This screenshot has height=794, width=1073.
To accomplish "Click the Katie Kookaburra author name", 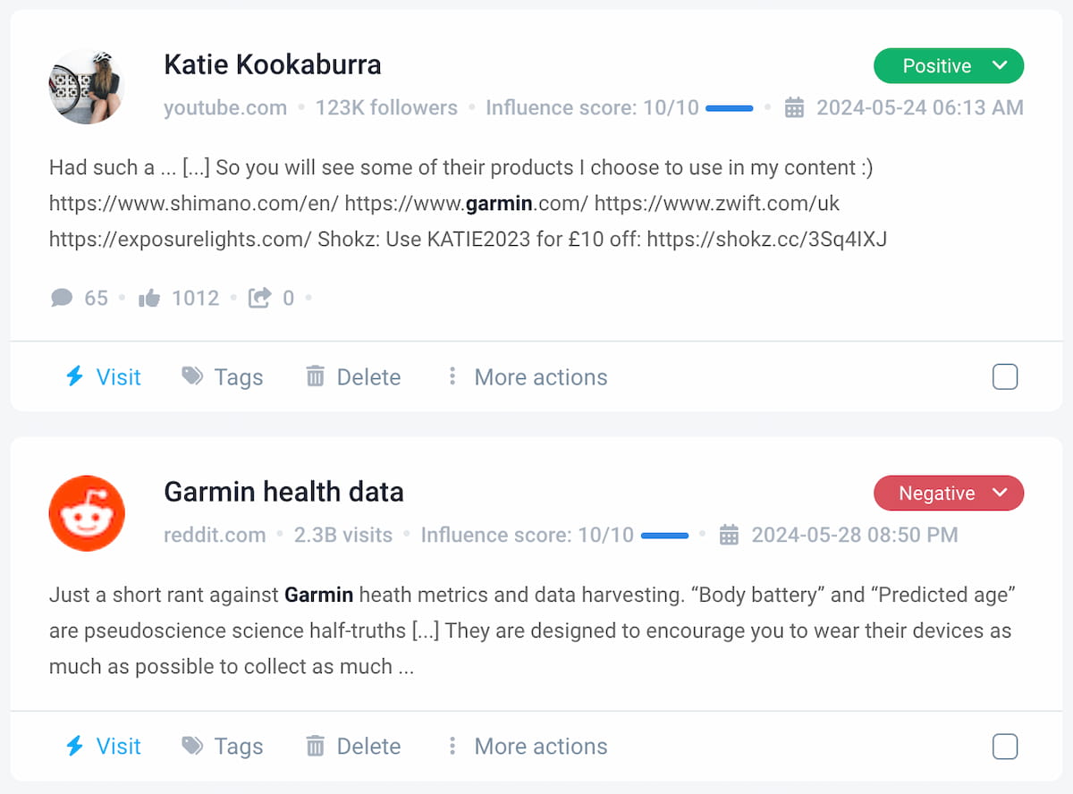I will click(272, 64).
